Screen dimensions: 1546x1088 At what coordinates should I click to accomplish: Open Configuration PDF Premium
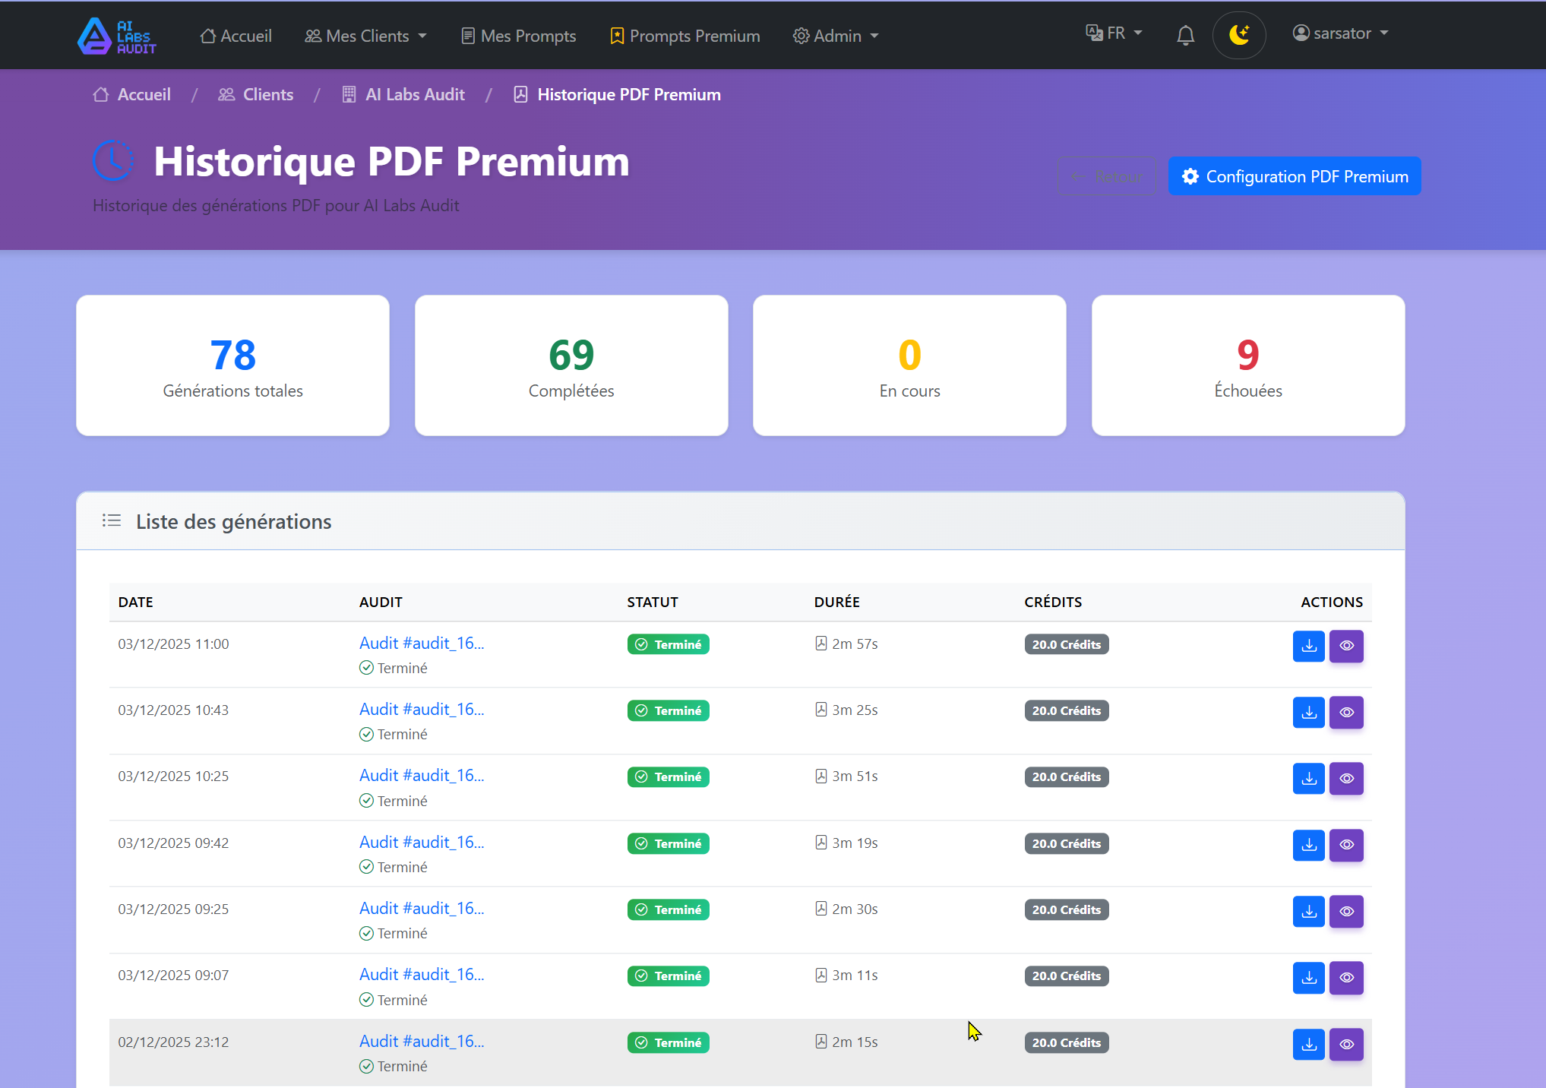point(1294,176)
